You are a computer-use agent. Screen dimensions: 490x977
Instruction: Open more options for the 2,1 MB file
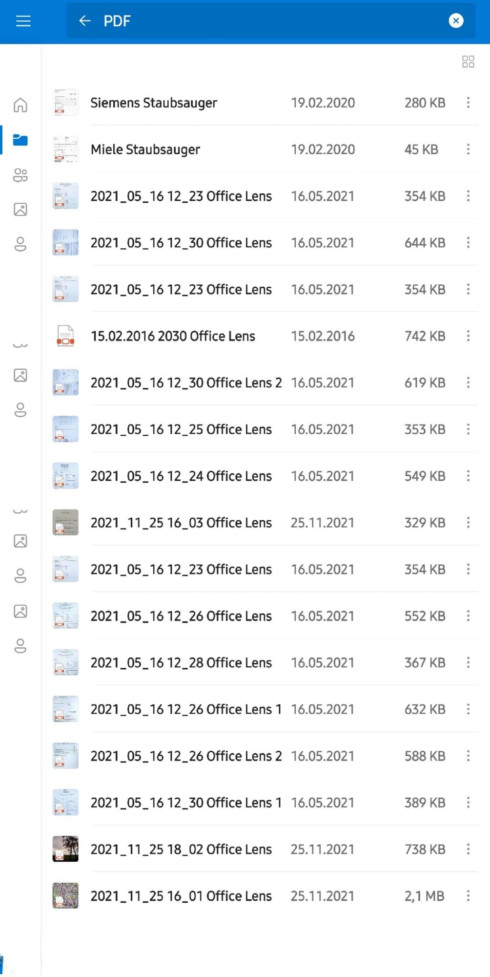point(468,896)
